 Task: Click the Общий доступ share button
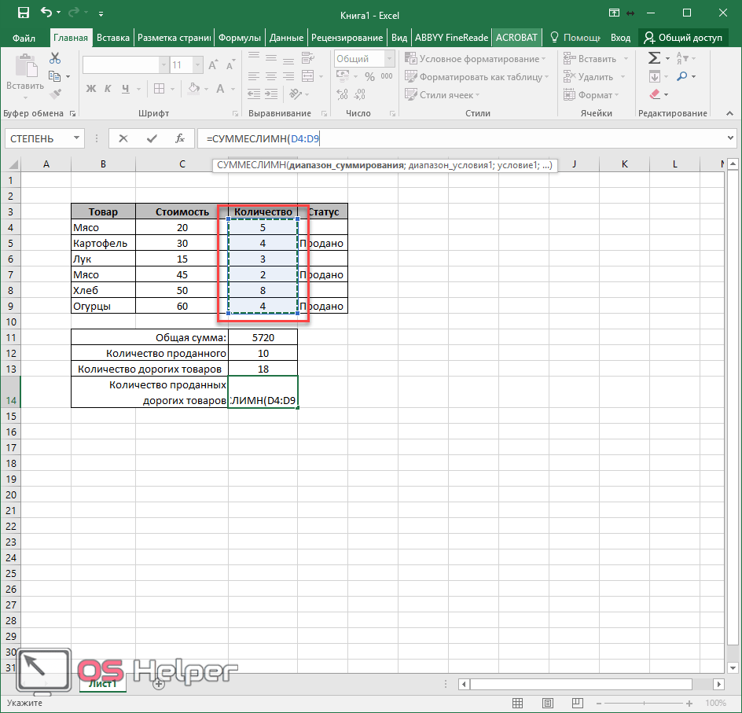click(681, 37)
